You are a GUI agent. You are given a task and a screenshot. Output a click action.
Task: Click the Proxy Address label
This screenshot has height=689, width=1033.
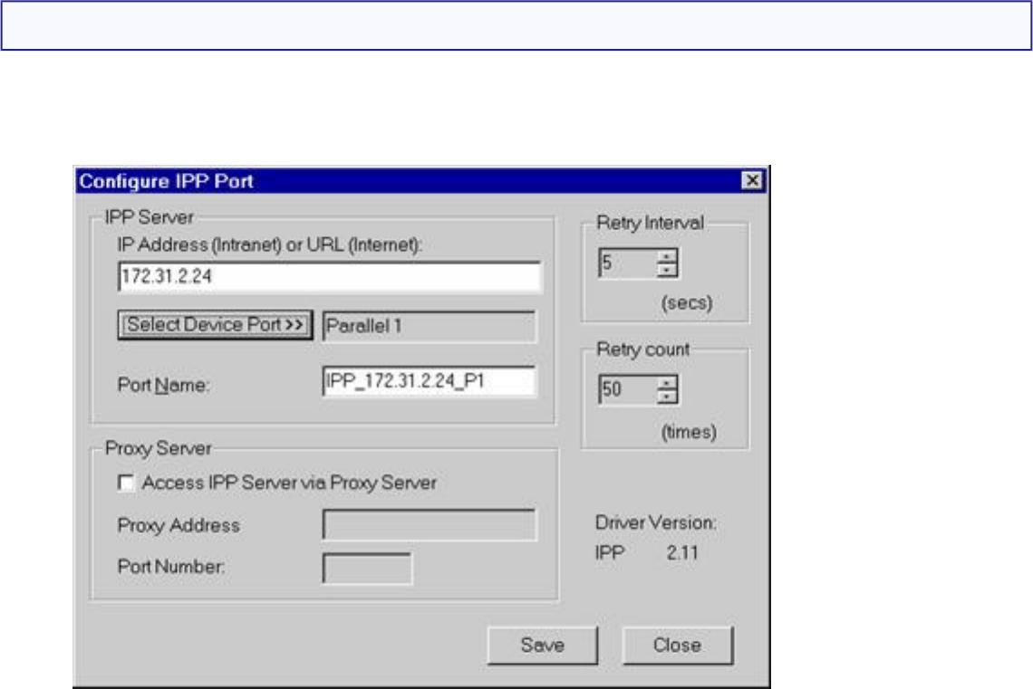(179, 525)
